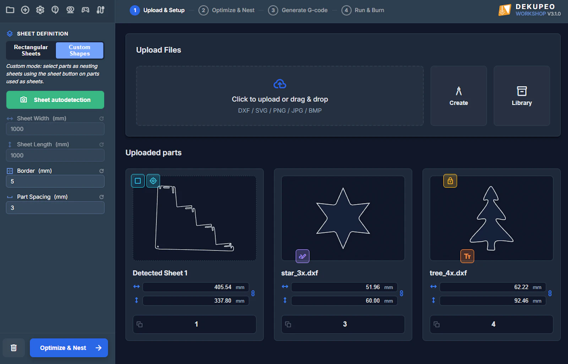Select Custom Shapes mode
The width and height of the screenshot is (568, 364).
[80, 50]
